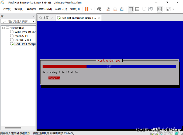Close the 库 library panel
183x135 pixels.
click(x=33, y=16)
